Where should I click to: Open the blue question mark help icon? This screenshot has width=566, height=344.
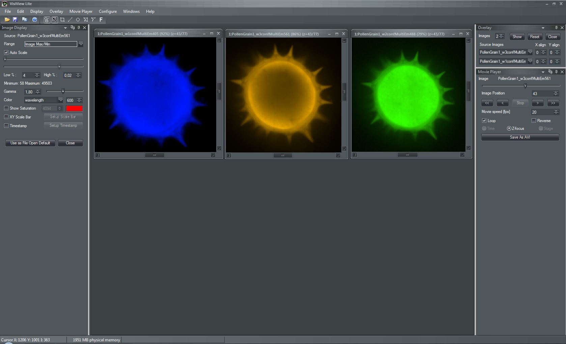pyautogui.click(x=34, y=20)
